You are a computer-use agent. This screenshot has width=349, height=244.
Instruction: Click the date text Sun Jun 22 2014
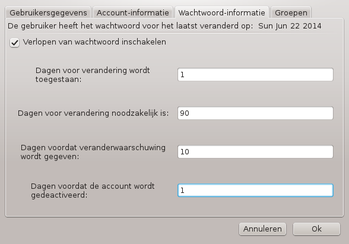click(290, 26)
